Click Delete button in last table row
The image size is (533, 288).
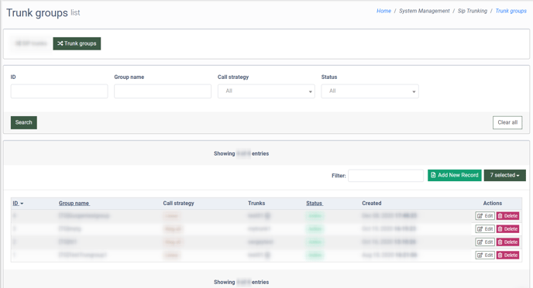tap(507, 255)
